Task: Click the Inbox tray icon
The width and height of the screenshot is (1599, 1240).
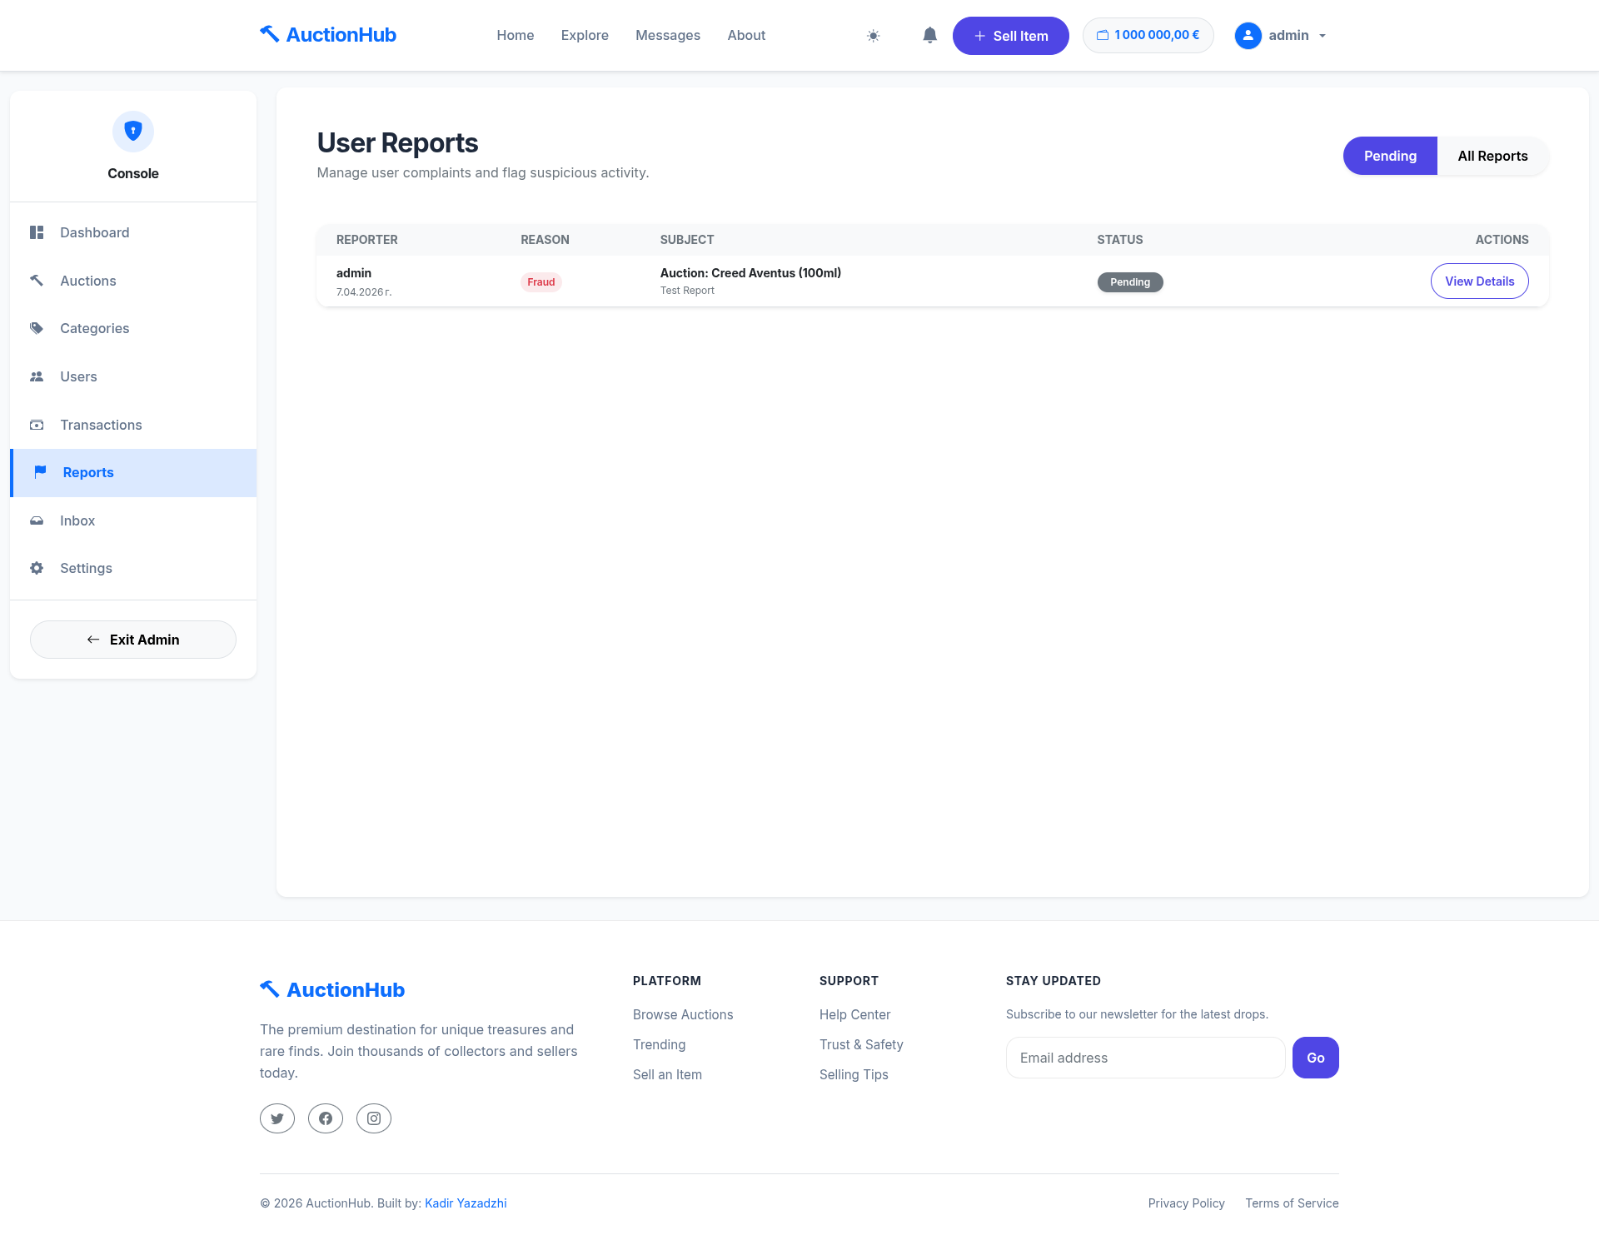Action: click(x=37, y=520)
